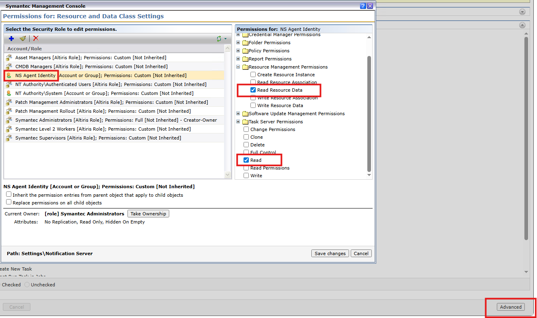The width and height of the screenshot is (537, 318).
Task: Click the NS Agent Identity account icon
Action: point(9,75)
